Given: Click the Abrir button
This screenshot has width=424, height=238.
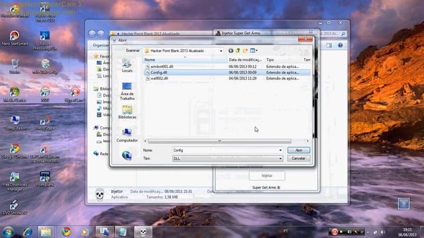Looking at the screenshot, I should pos(299,150).
